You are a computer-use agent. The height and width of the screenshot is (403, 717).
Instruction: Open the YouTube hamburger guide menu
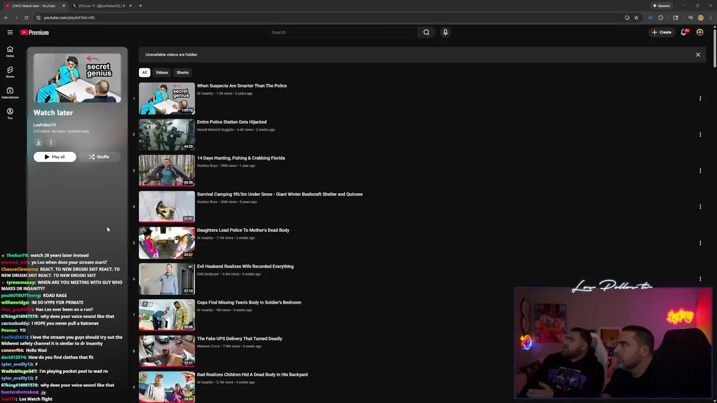click(x=10, y=32)
